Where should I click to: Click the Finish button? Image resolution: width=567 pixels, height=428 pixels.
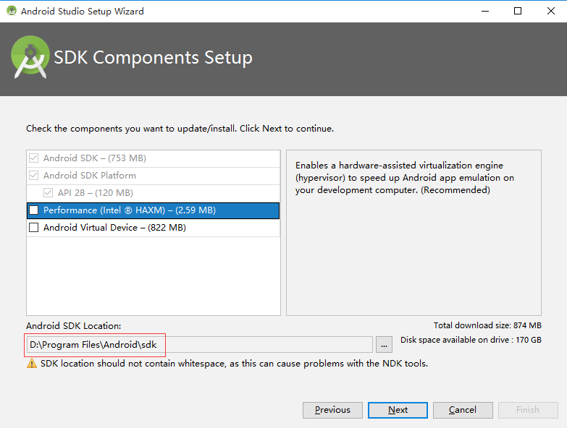pos(527,410)
